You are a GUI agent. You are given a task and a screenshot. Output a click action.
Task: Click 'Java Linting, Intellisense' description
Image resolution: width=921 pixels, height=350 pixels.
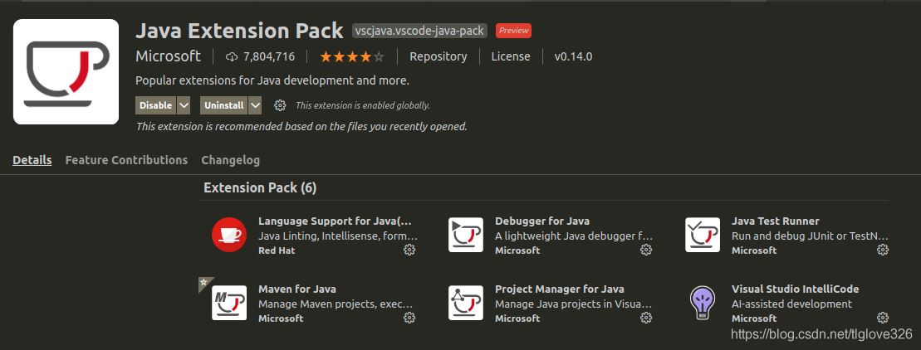[338, 236]
